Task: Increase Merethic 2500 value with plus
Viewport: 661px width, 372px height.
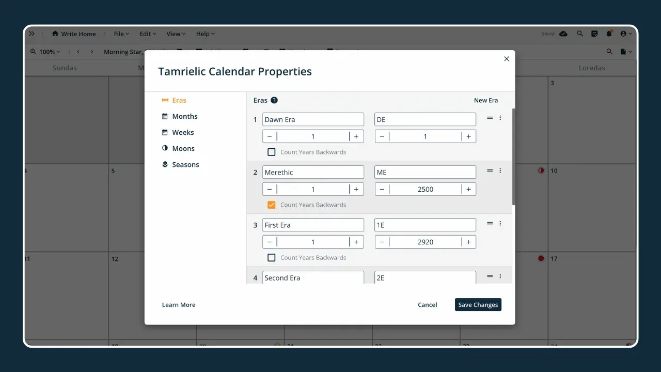Action: pyautogui.click(x=468, y=190)
